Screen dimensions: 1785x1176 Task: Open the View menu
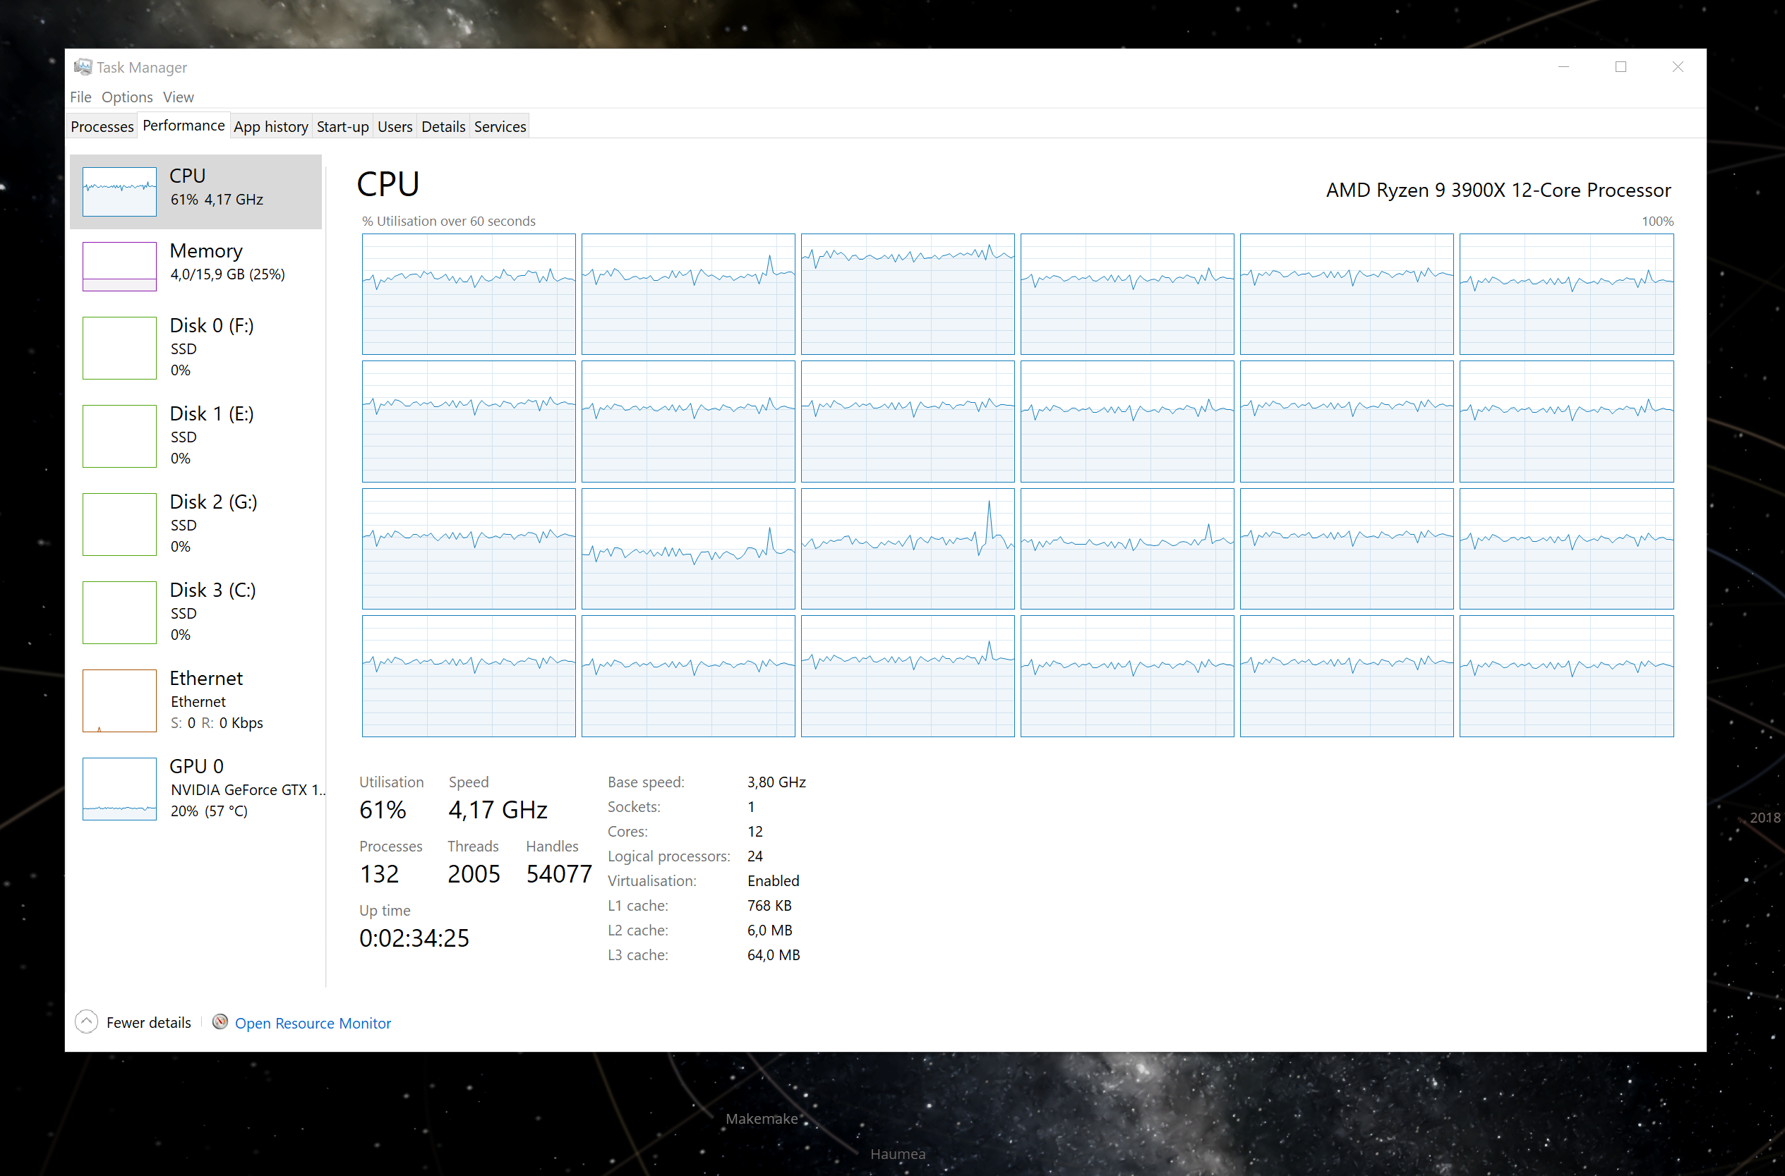178,97
